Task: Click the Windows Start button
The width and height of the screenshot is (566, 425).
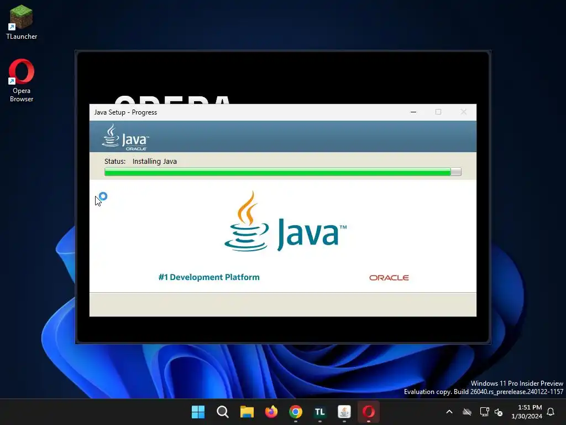Action: (198, 412)
